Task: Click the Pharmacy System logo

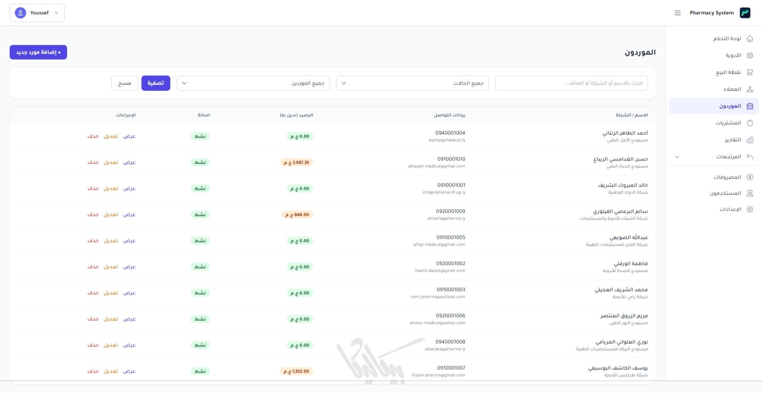Action: (x=745, y=13)
